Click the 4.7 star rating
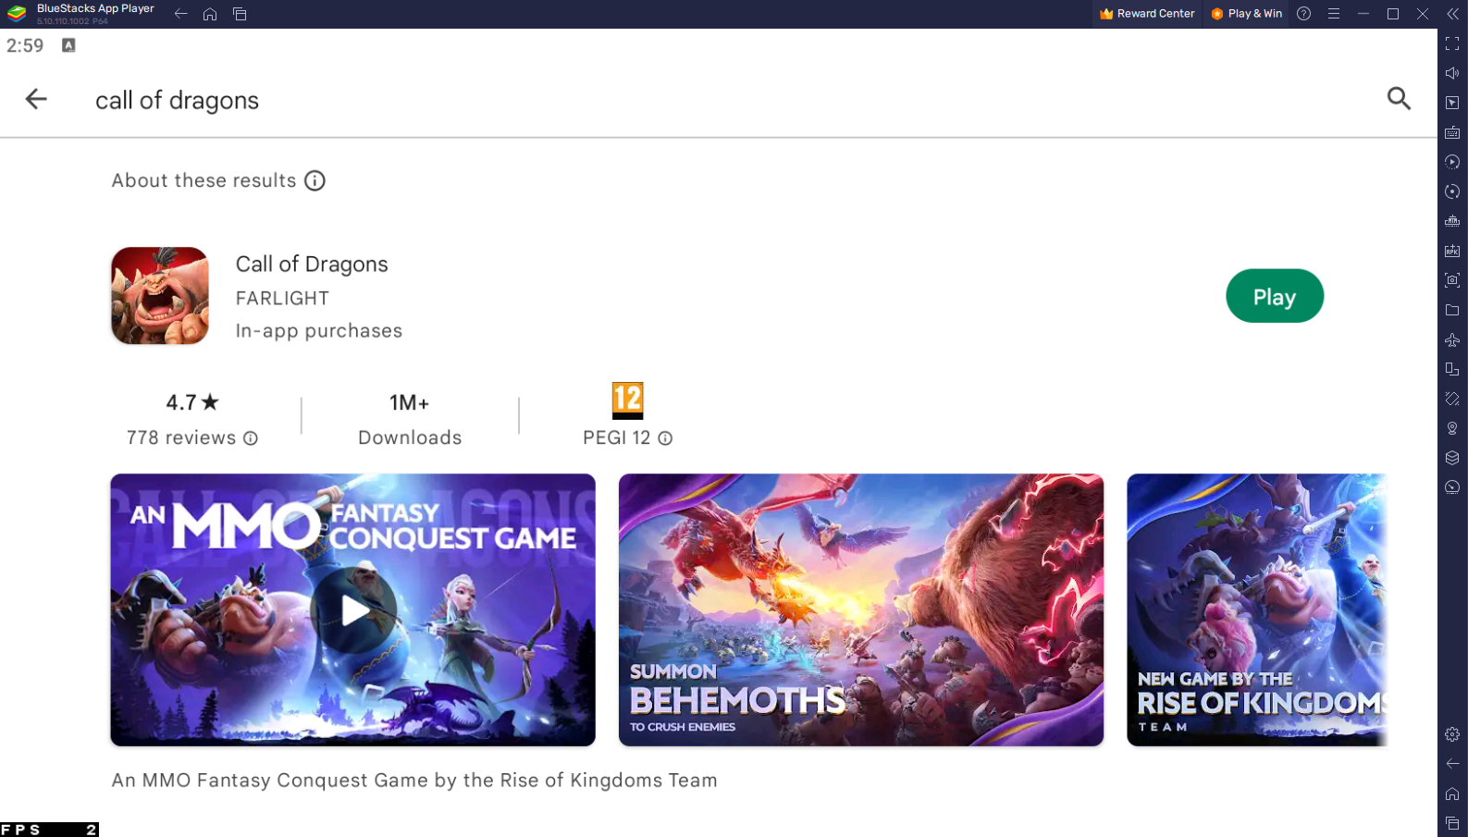Viewport: 1468px width, 837px height. (192, 402)
